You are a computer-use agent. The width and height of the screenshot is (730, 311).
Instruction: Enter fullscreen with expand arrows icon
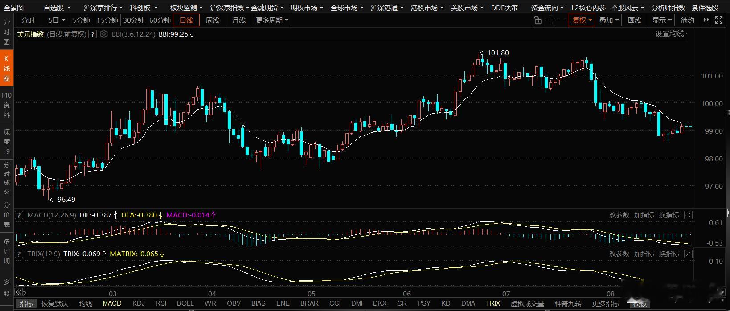[719, 20]
